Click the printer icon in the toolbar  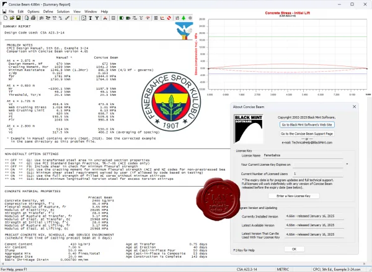coord(33,18)
